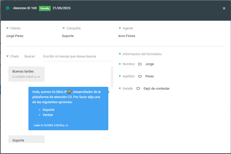Image resolution: width=231 pixels, height=154 pixels.
Task: Collapse the Informacion del formulario section
Action: [120, 54]
